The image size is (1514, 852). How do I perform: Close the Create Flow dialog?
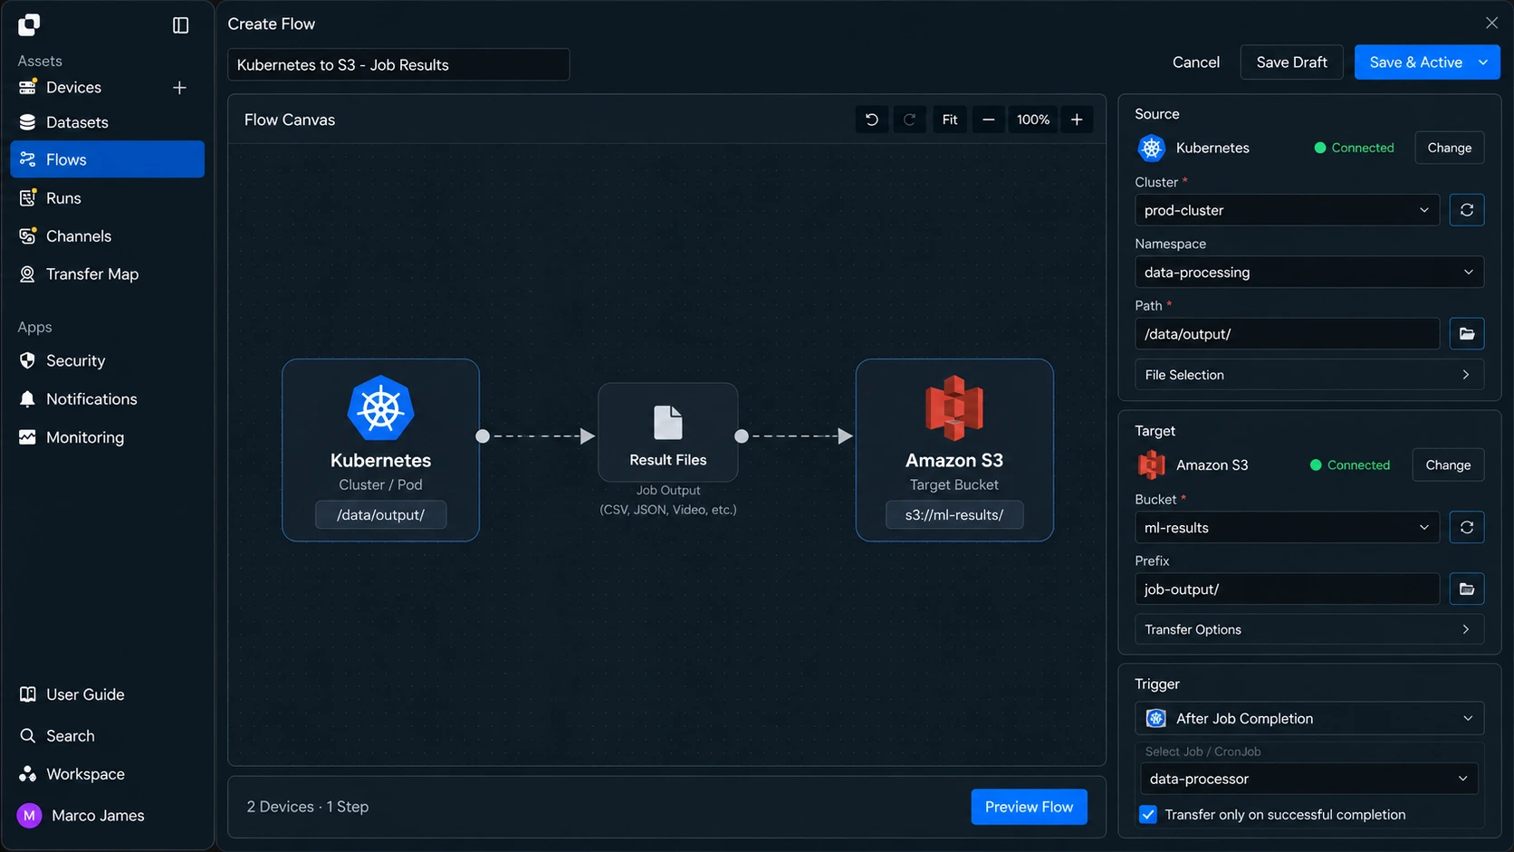point(1491,24)
